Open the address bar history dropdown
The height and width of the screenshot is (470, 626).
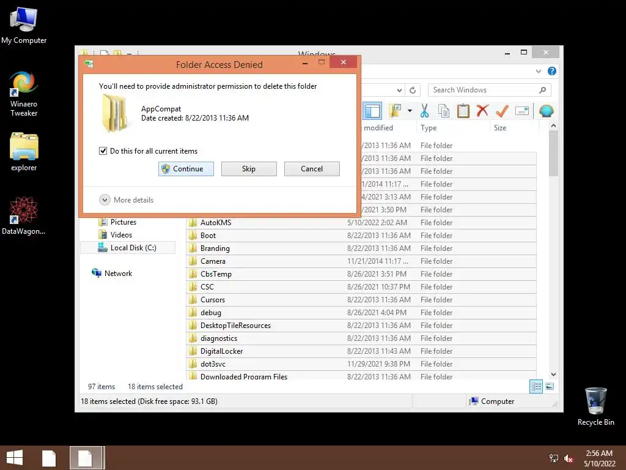pyautogui.click(x=399, y=91)
